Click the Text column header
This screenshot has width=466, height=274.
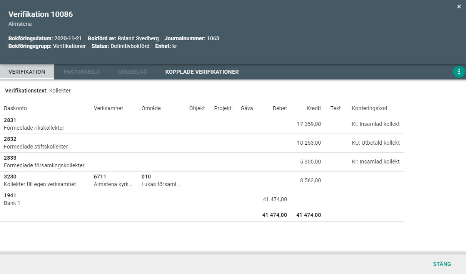click(x=336, y=108)
